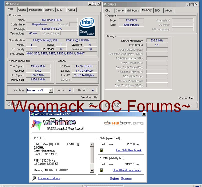Click Specification field 'Intel(R) Xeon(R) CPU E5405'
202x187 pixels.
click(61, 40)
